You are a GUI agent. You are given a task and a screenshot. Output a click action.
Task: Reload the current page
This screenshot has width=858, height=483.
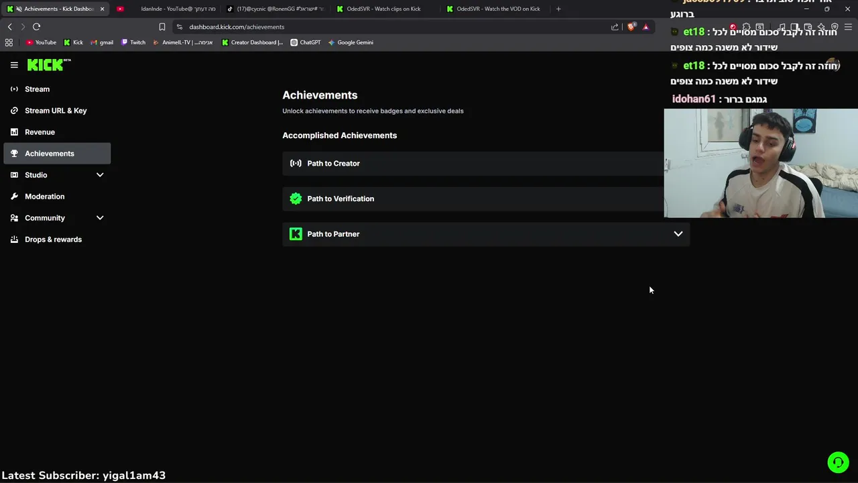[x=36, y=27]
